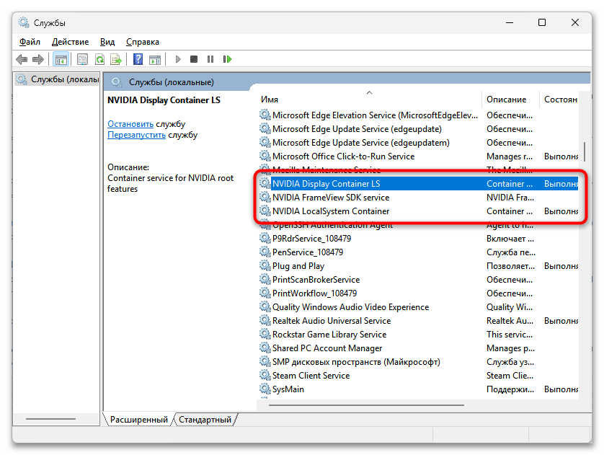Click the Stop service square icon
Viewport: 604px width, 455px height.
[194, 59]
